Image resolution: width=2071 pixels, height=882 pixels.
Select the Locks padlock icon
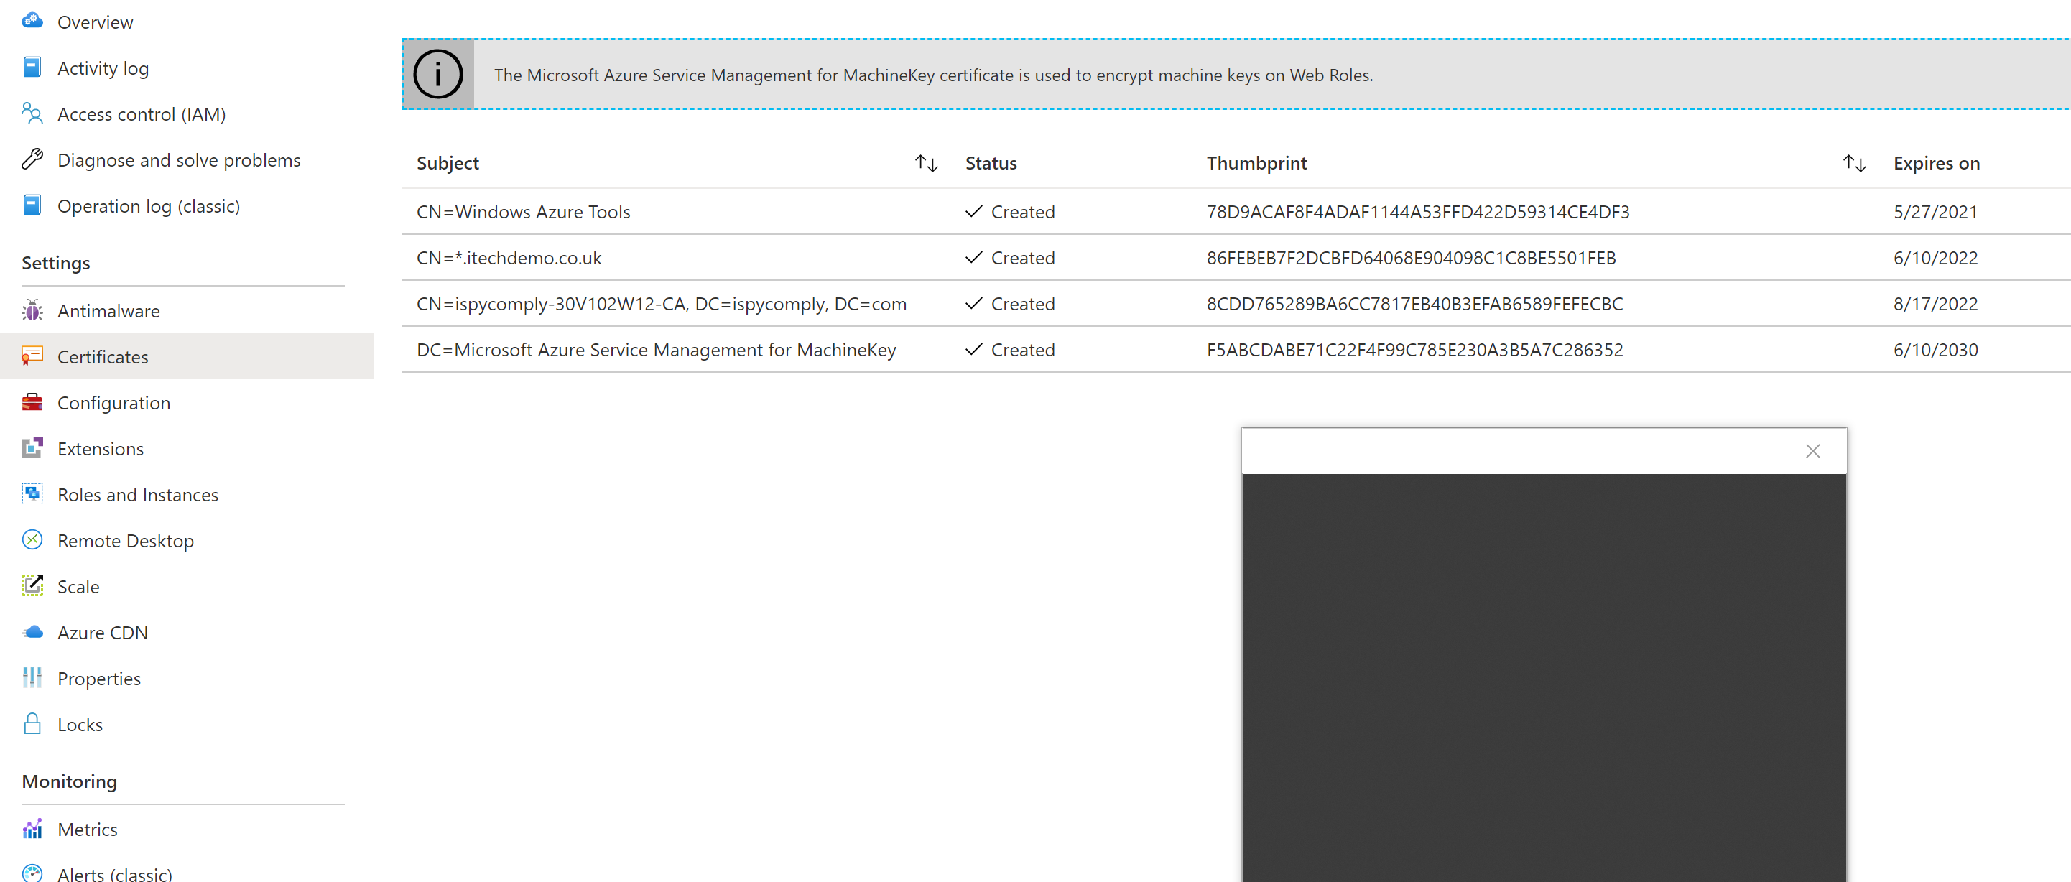coord(32,723)
